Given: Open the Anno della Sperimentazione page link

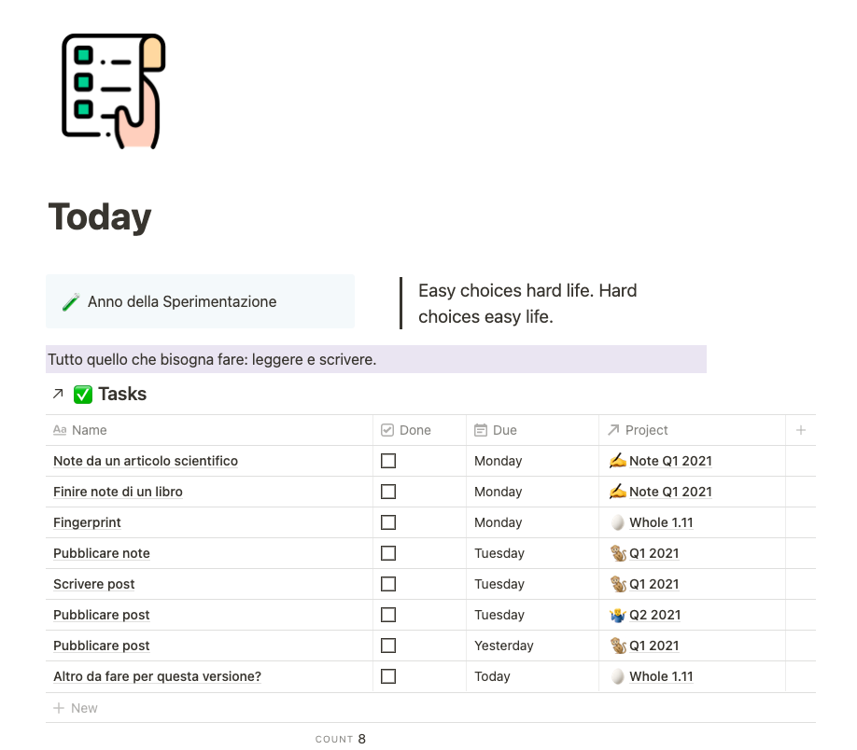Looking at the screenshot, I should (x=182, y=302).
